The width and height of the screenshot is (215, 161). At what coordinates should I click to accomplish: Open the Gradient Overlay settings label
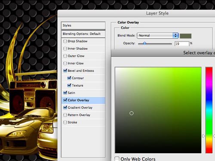[80, 107]
